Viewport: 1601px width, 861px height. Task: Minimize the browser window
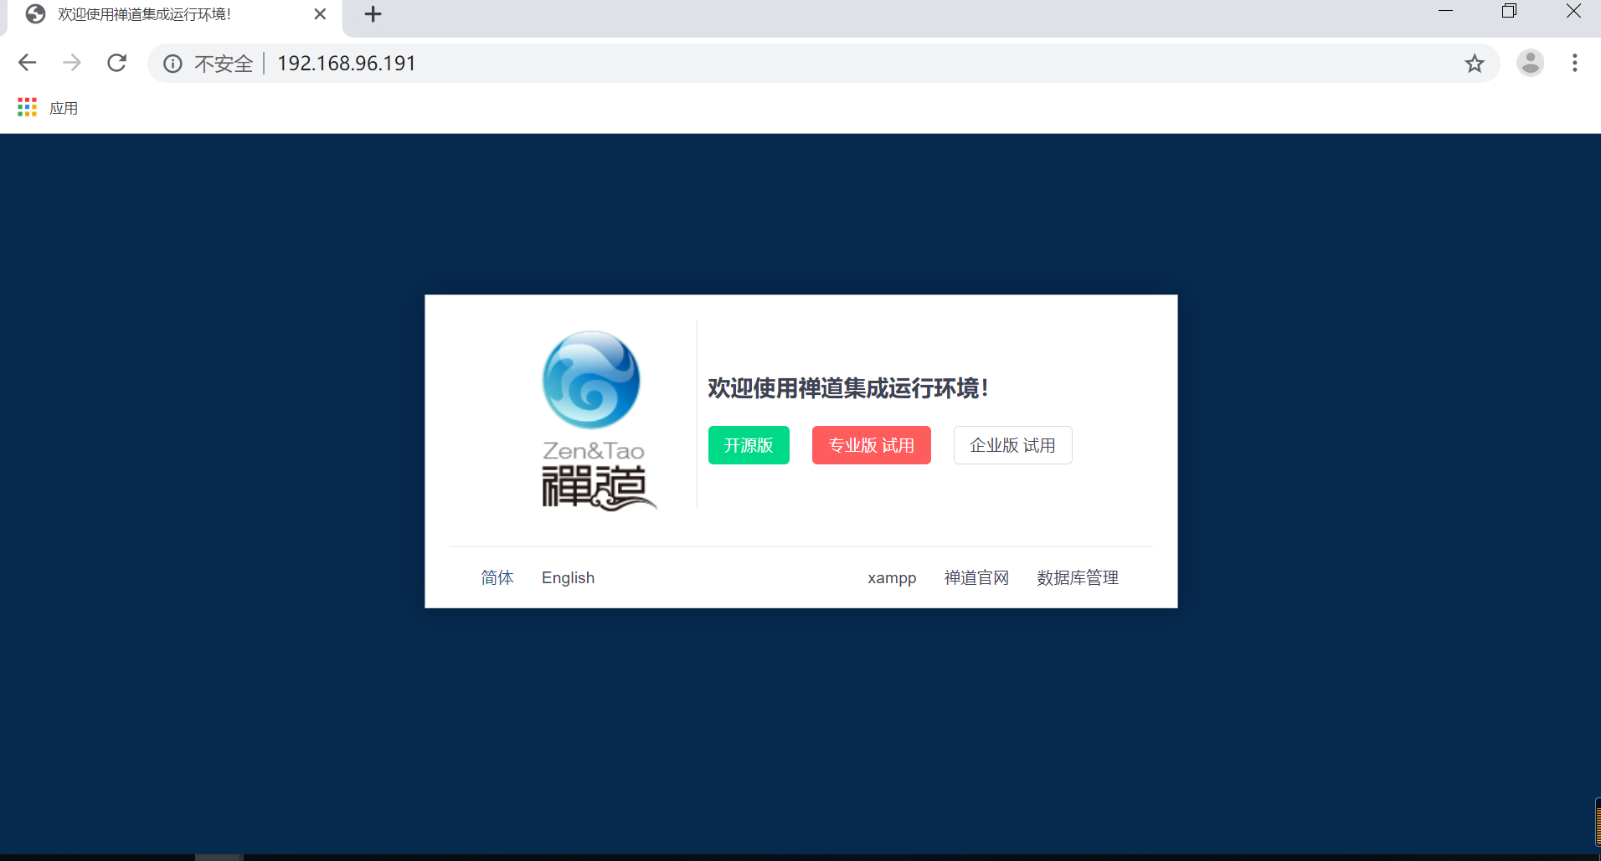1445,12
